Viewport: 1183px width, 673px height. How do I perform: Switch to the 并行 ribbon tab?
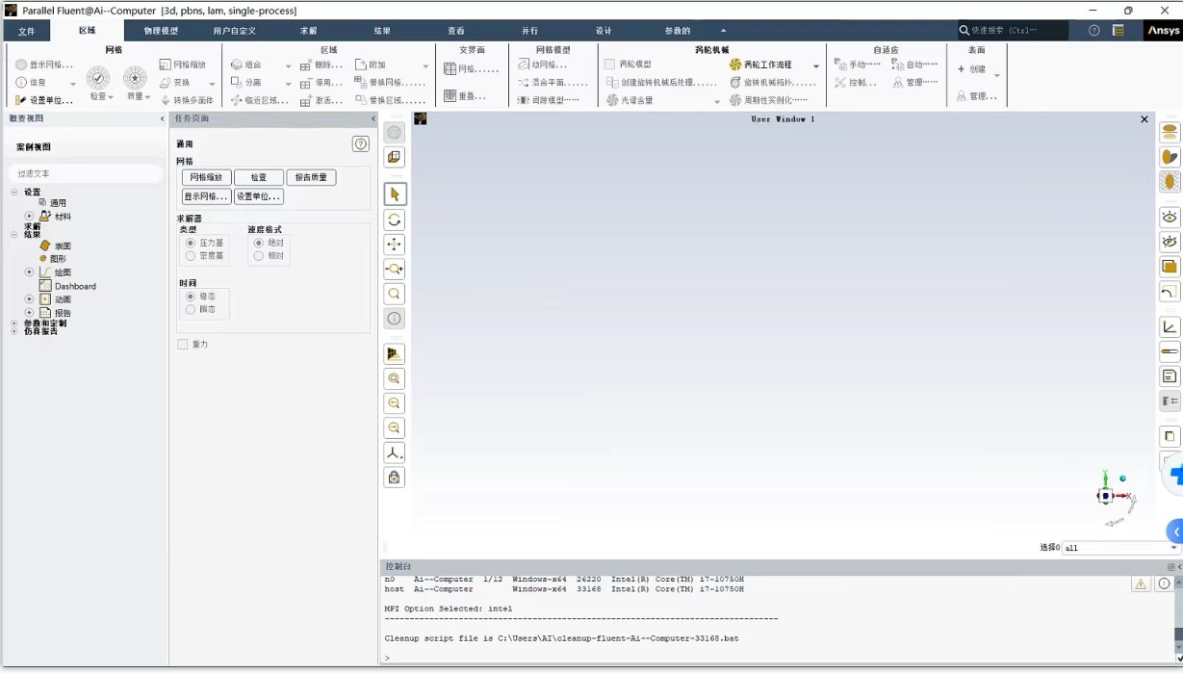[x=529, y=31]
